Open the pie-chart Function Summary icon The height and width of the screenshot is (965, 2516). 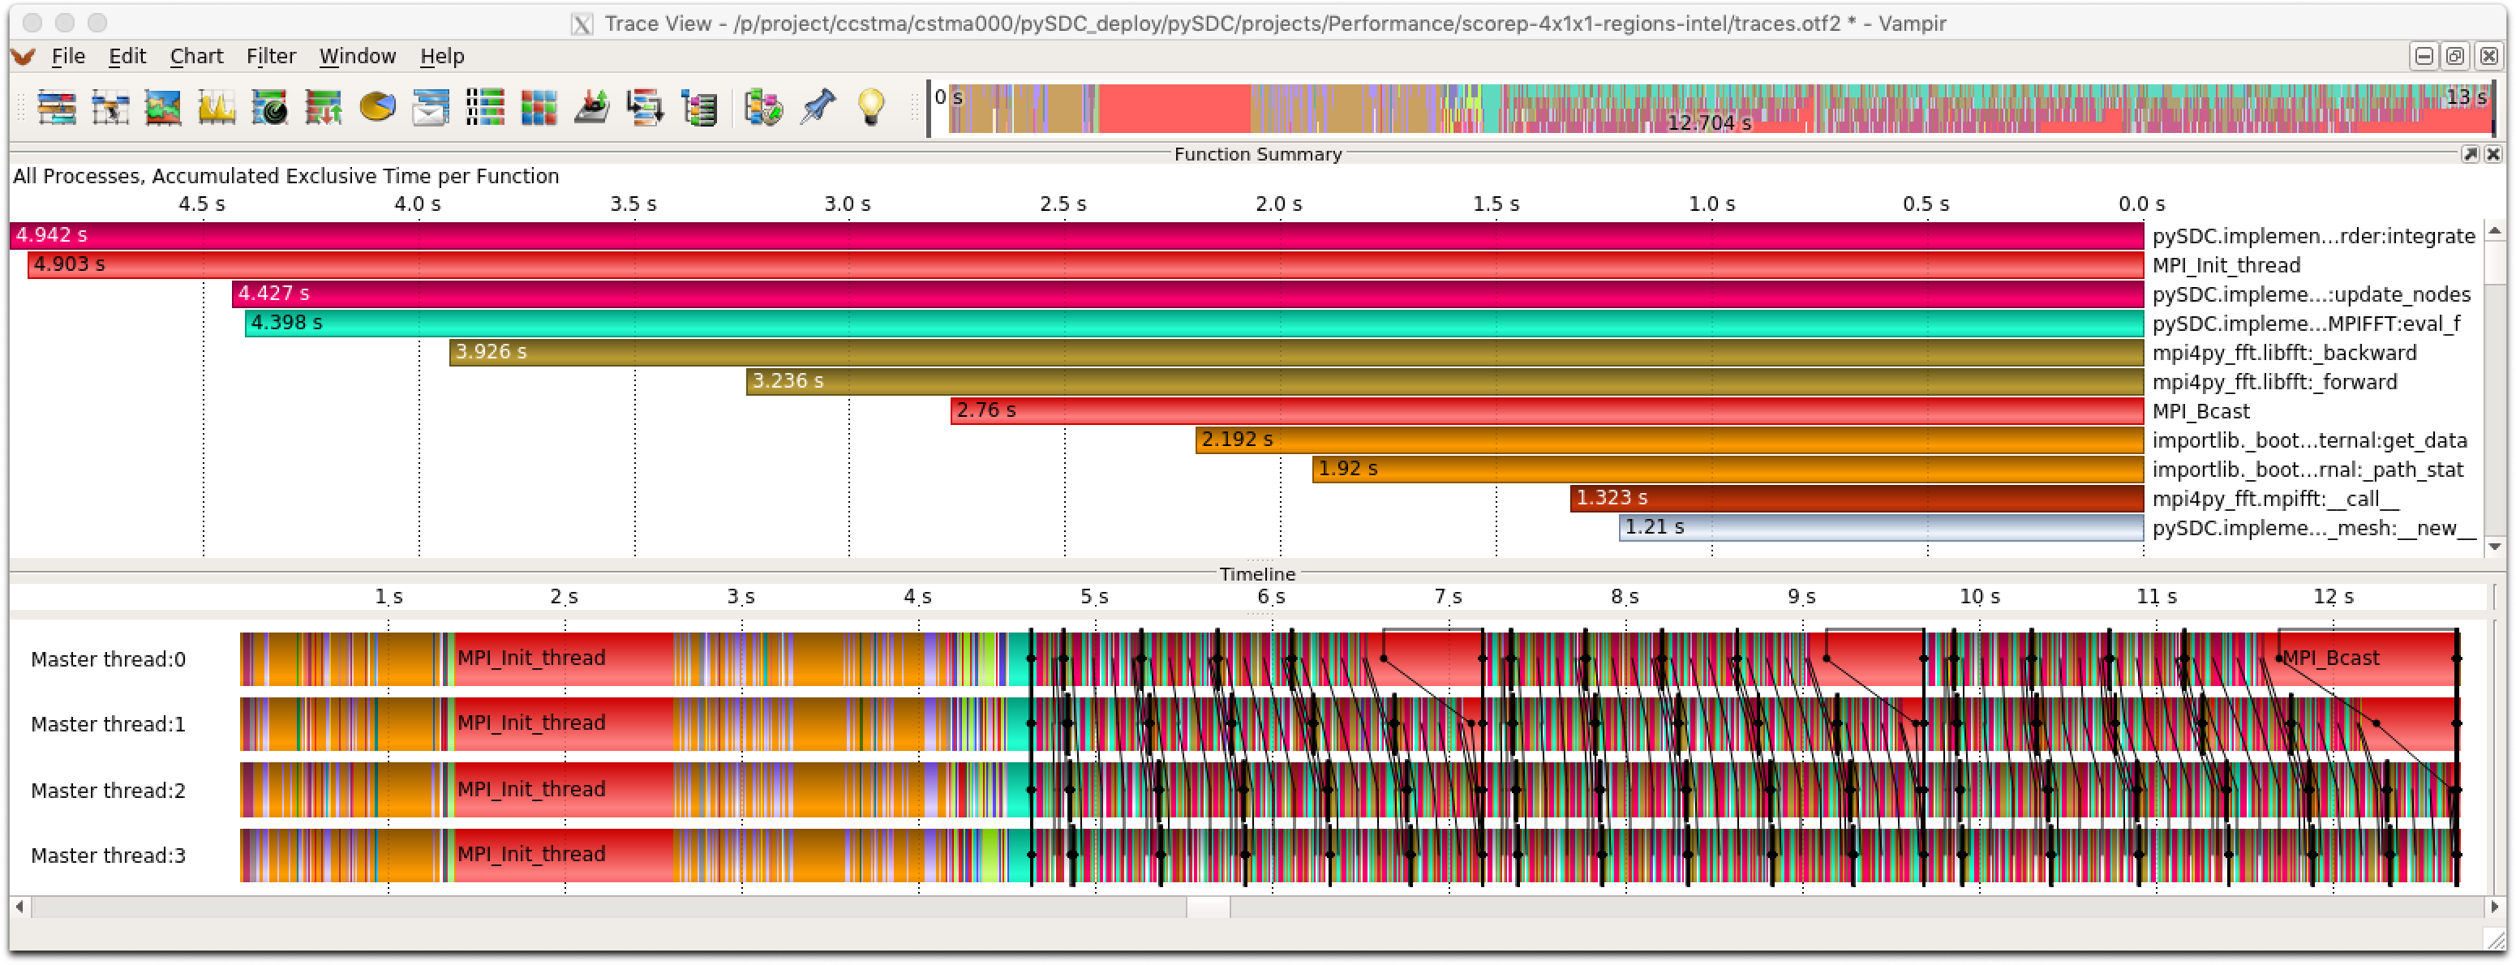coord(377,107)
